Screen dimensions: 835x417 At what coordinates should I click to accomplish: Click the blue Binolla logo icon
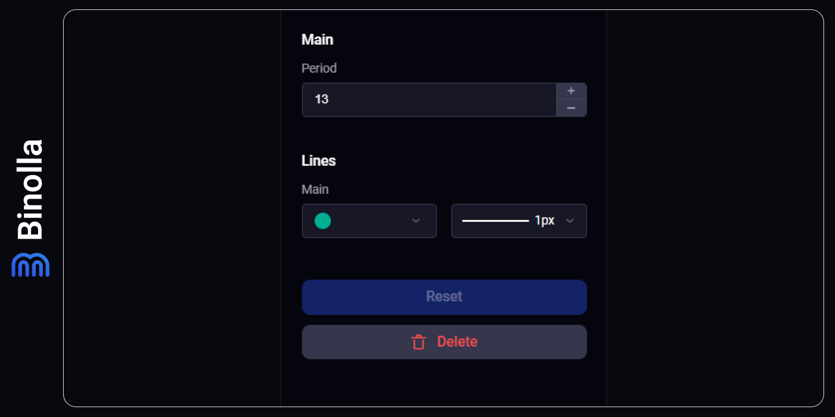coord(30,265)
